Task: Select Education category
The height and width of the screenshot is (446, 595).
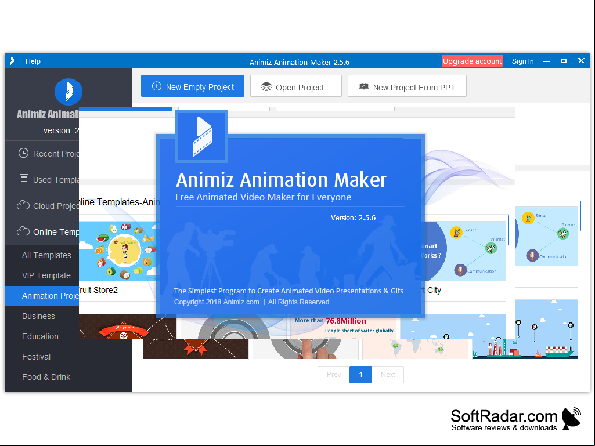Action: pos(40,336)
